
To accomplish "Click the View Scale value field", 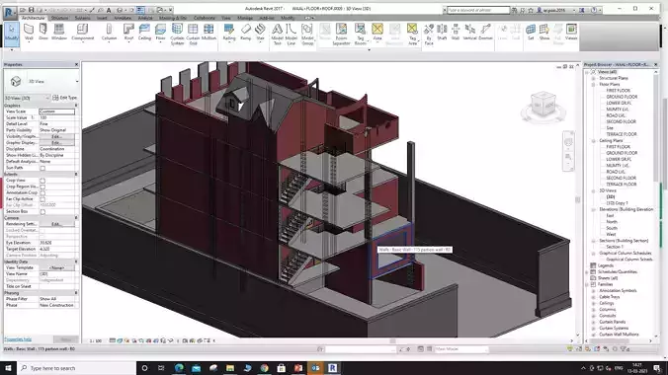I will 56,112.
